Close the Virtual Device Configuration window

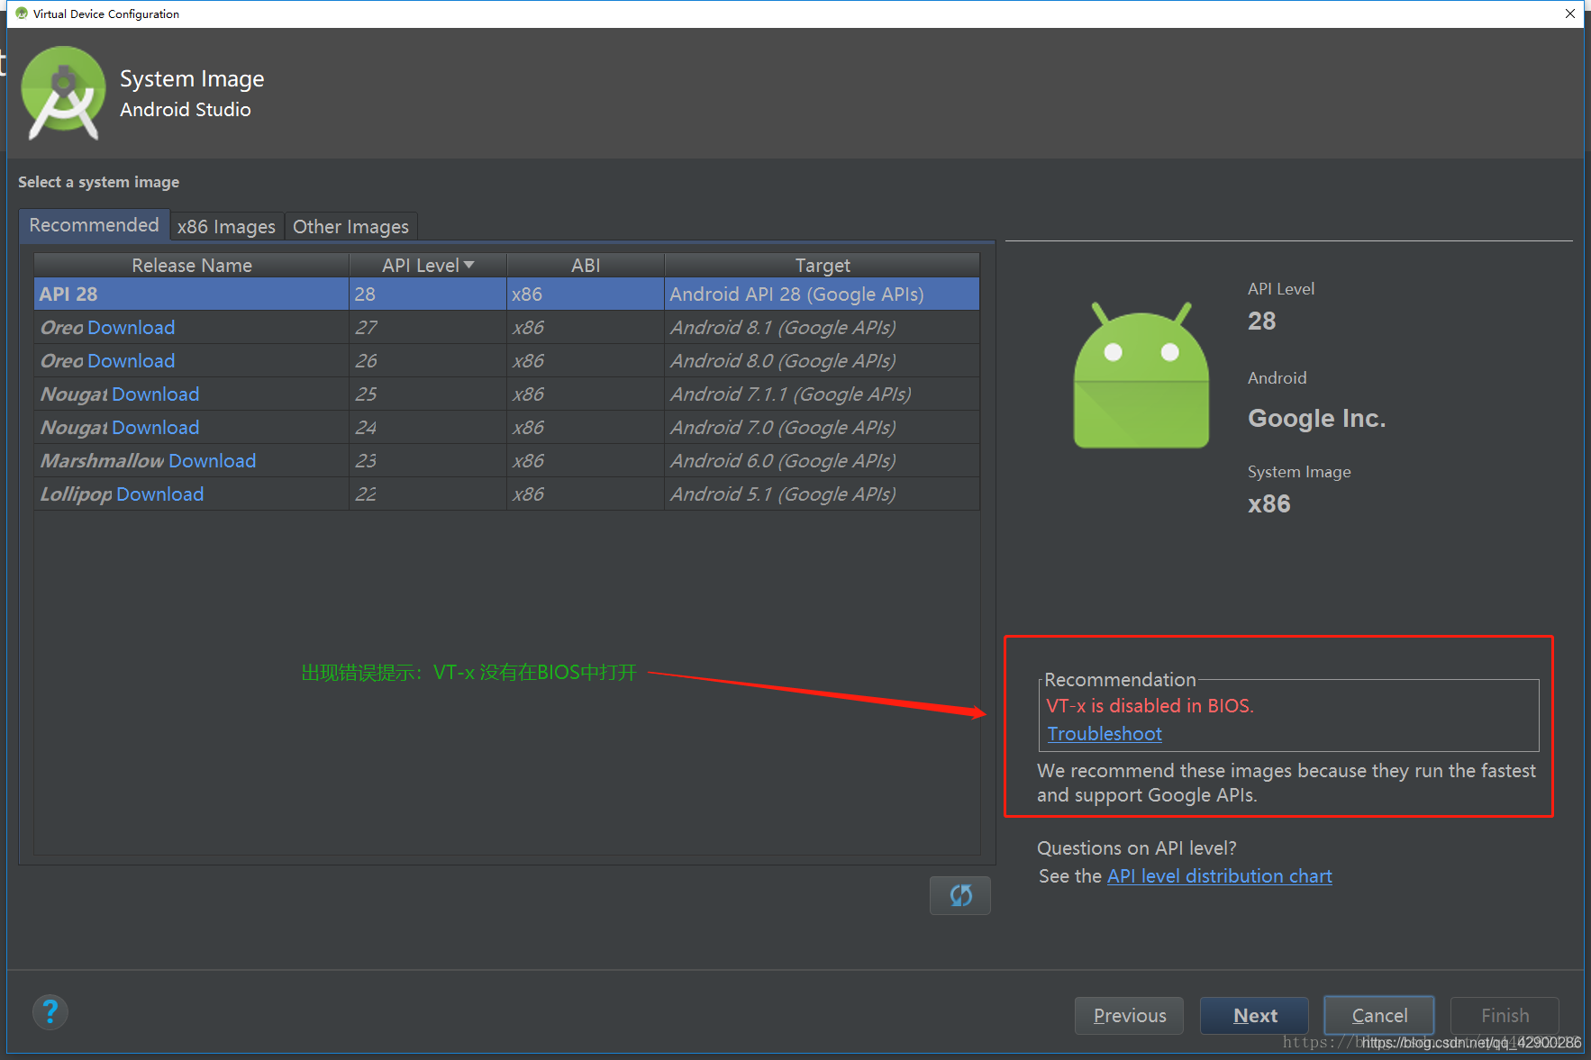click(1570, 14)
